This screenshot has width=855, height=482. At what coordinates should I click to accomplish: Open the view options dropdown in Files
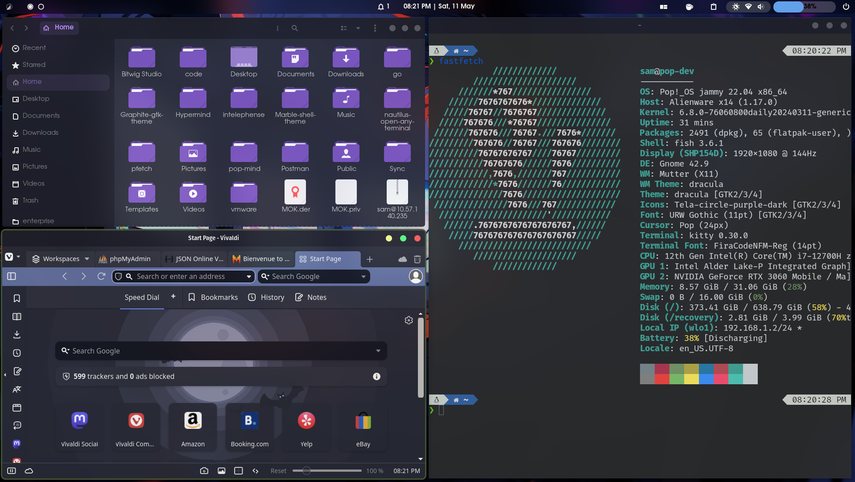[x=358, y=28]
